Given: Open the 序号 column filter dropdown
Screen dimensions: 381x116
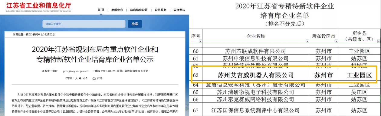Looking at the screenshot, I should [x=200, y=41].
